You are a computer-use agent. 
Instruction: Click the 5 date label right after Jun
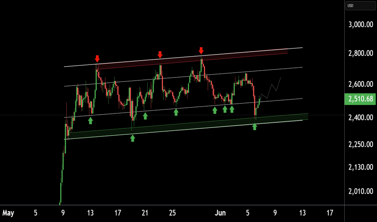[x=248, y=213]
